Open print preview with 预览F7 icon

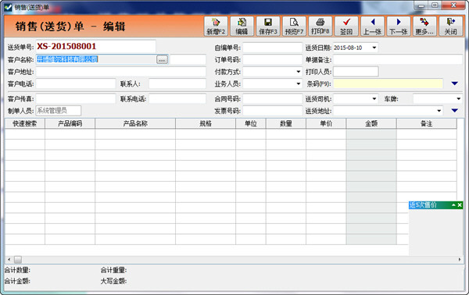tap(294, 27)
